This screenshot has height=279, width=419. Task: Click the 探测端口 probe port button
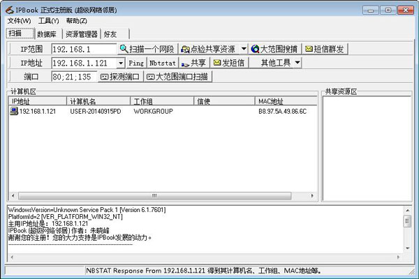click(120, 77)
